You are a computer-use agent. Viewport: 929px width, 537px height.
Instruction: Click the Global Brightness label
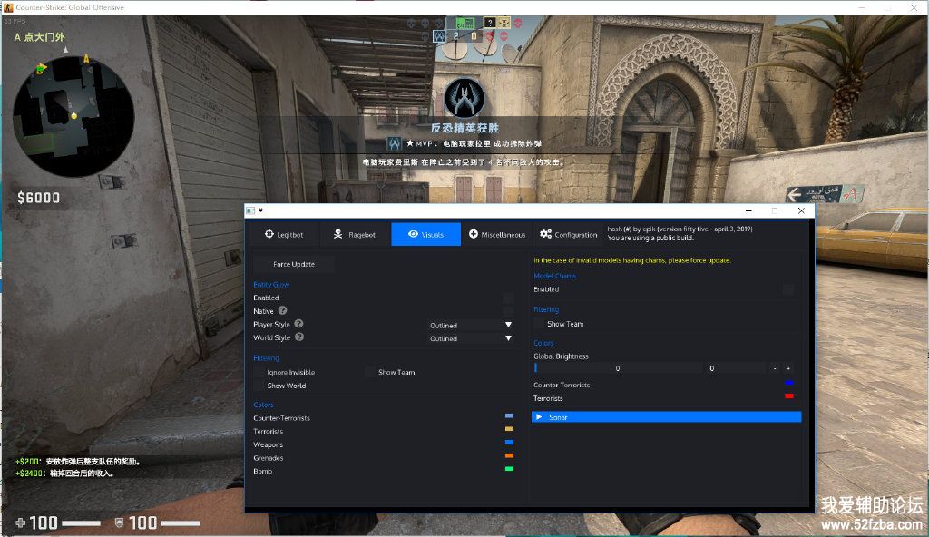561,356
